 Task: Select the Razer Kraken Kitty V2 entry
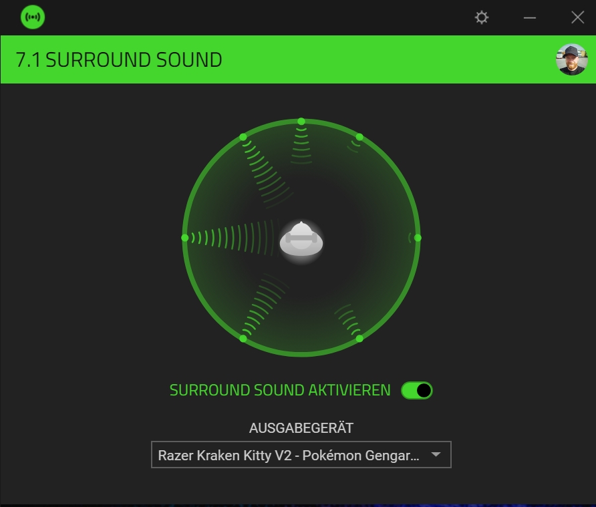[x=287, y=454]
